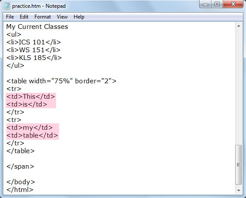Open the View menu
This screenshot has width=246, height=198.
62,17
